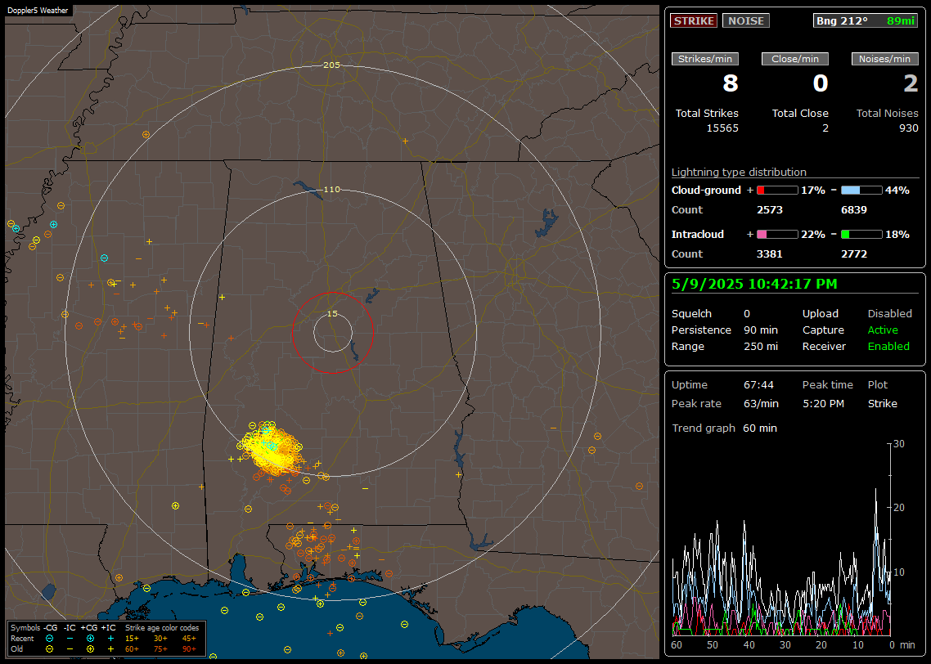Click the Recent -CG symbol in the legend

point(49,639)
